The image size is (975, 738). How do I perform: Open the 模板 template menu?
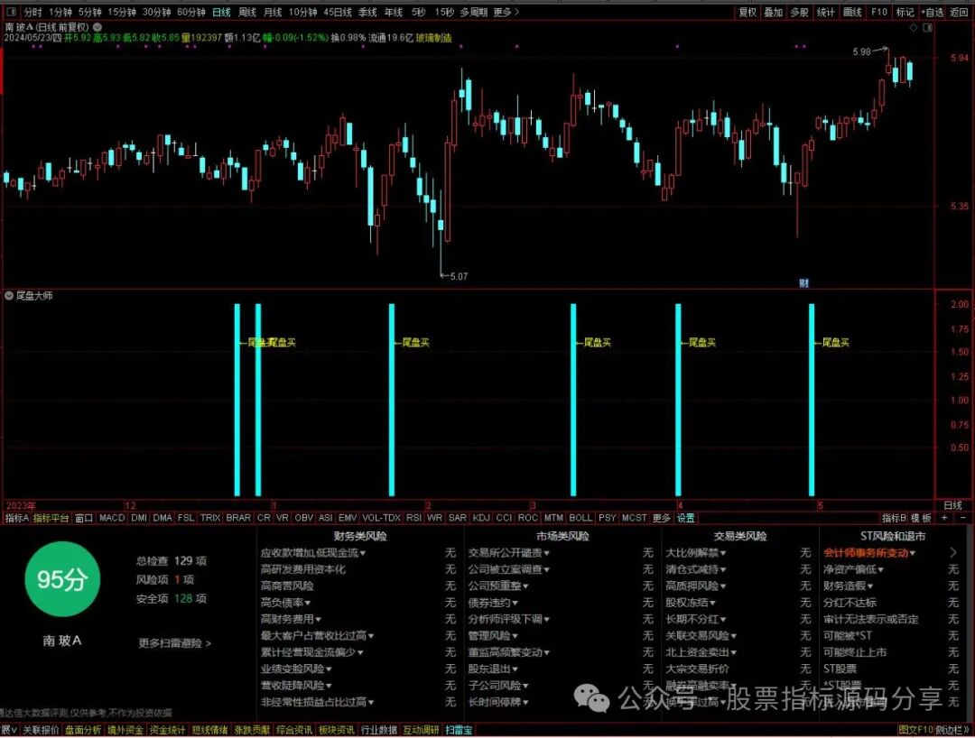pyautogui.click(x=921, y=518)
